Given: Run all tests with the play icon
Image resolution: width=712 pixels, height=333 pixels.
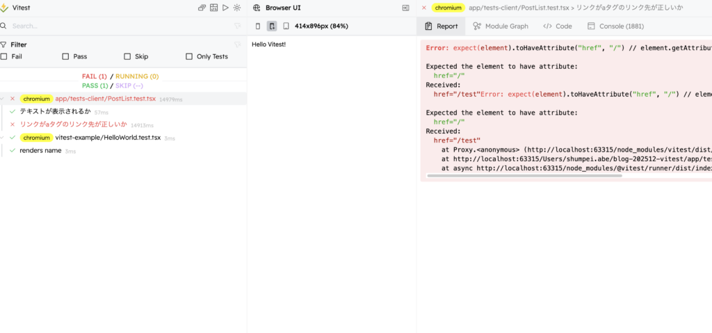Looking at the screenshot, I should click(x=225, y=8).
